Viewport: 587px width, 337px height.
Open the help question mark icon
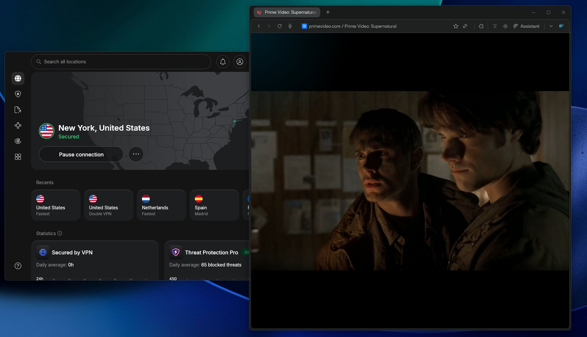(x=18, y=266)
